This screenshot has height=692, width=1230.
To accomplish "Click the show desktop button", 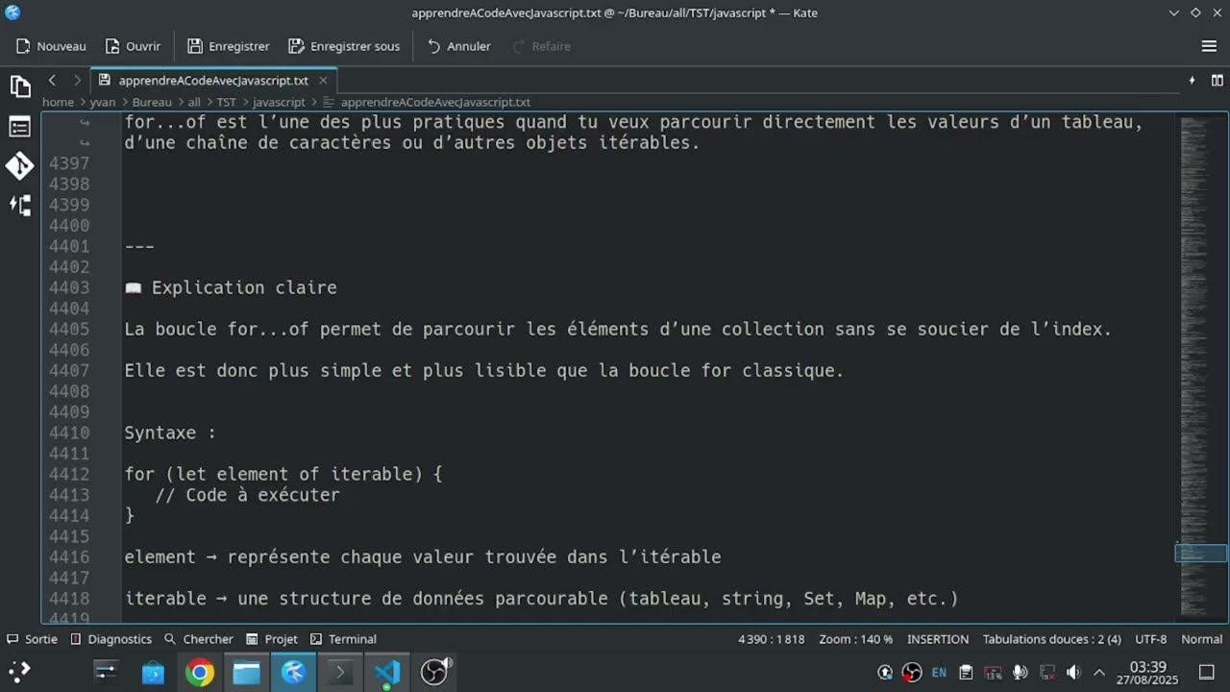I will (1207, 672).
